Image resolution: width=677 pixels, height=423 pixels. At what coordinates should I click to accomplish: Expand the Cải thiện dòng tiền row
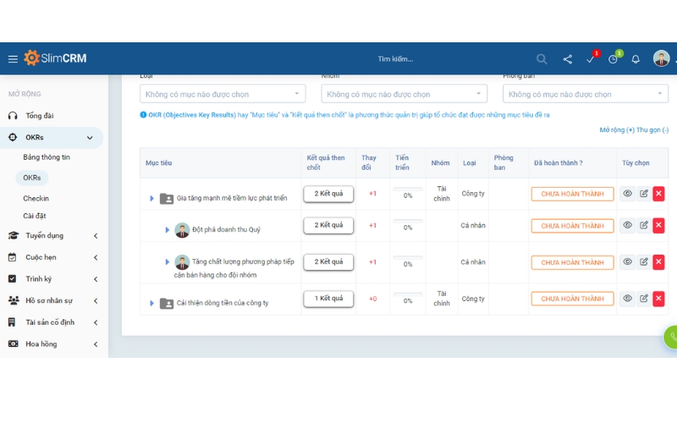(x=151, y=303)
